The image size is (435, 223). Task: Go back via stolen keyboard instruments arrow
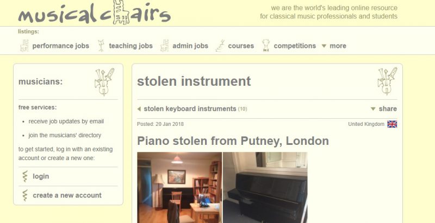(x=139, y=109)
